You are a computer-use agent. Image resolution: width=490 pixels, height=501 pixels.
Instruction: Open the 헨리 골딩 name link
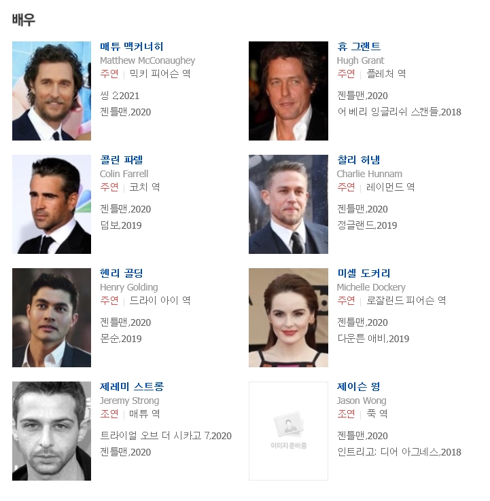click(x=121, y=273)
